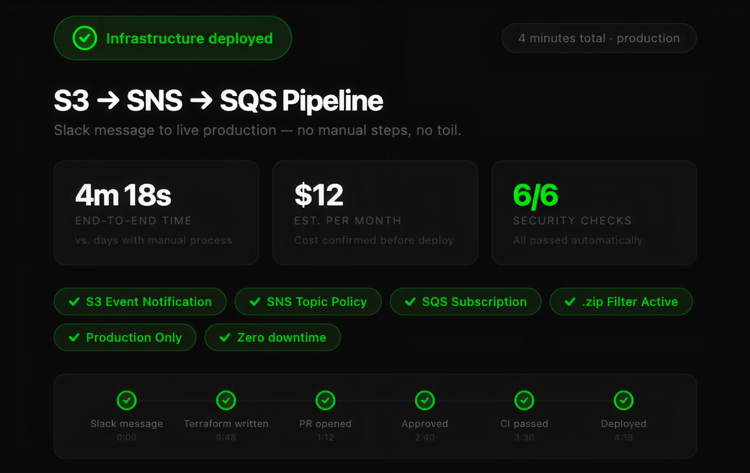The width and height of the screenshot is (750, 473).
Task: Click the Infrastructure deployed checkmark icon
Action: pyautogui.click(x=84, y=38)
